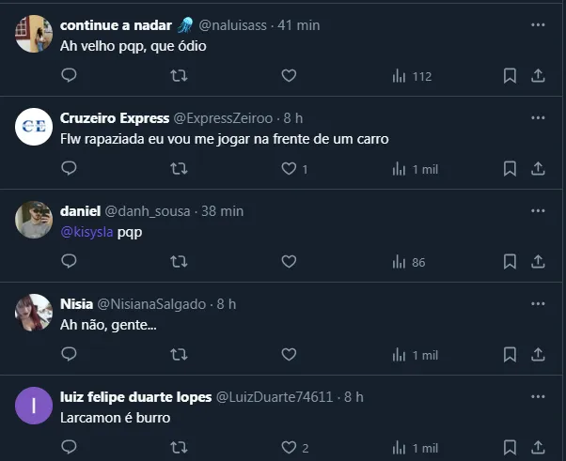Viewport: 566px width, 461px height.
Task: Open more options on continue a nadar tweet
Action: click(538, 25)
